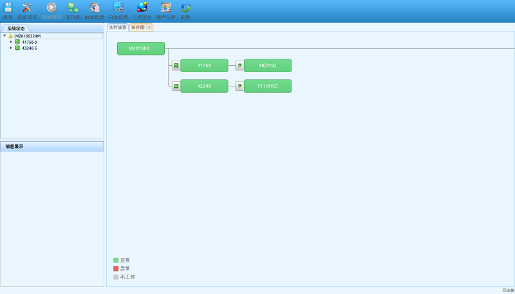Viewport: 515px width, 294px height.
Task: Select the M201602... root topology node
Action: coord(140,48)
